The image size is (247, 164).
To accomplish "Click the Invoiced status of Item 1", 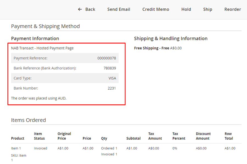I will point(40,148).
